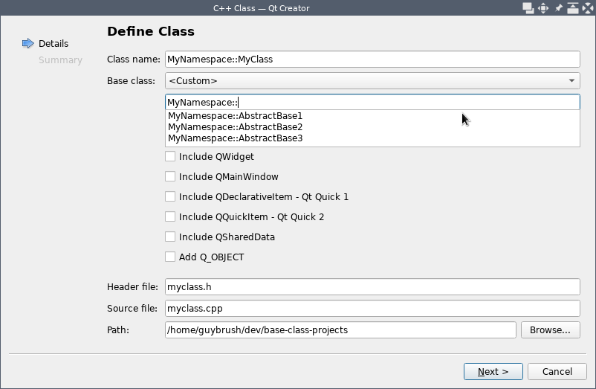Enable the Include QWidget checkbox
The image size is (596, 389).
click(x=170, y=157)
